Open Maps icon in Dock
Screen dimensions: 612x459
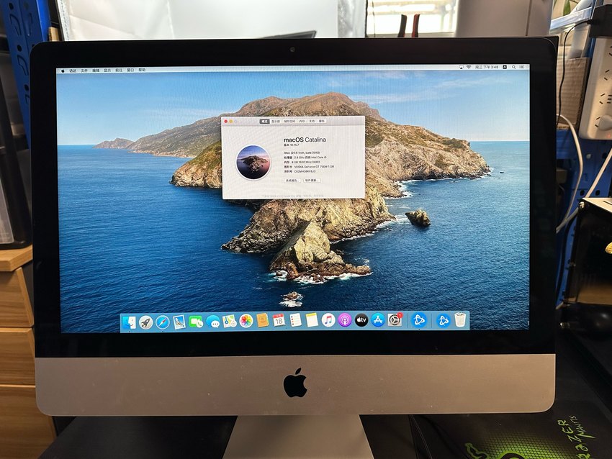[x=230, y=322]
